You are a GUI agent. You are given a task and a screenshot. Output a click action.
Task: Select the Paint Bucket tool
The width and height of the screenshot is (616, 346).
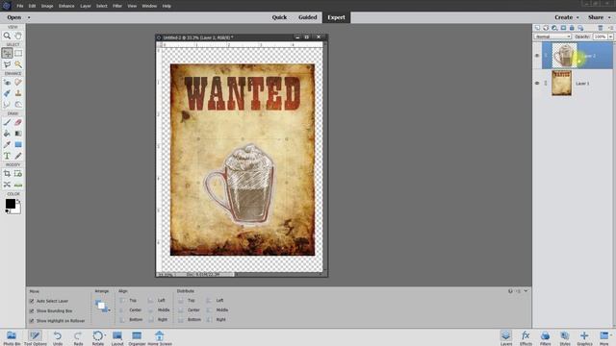pyautogui.click(x=7, y=134)
